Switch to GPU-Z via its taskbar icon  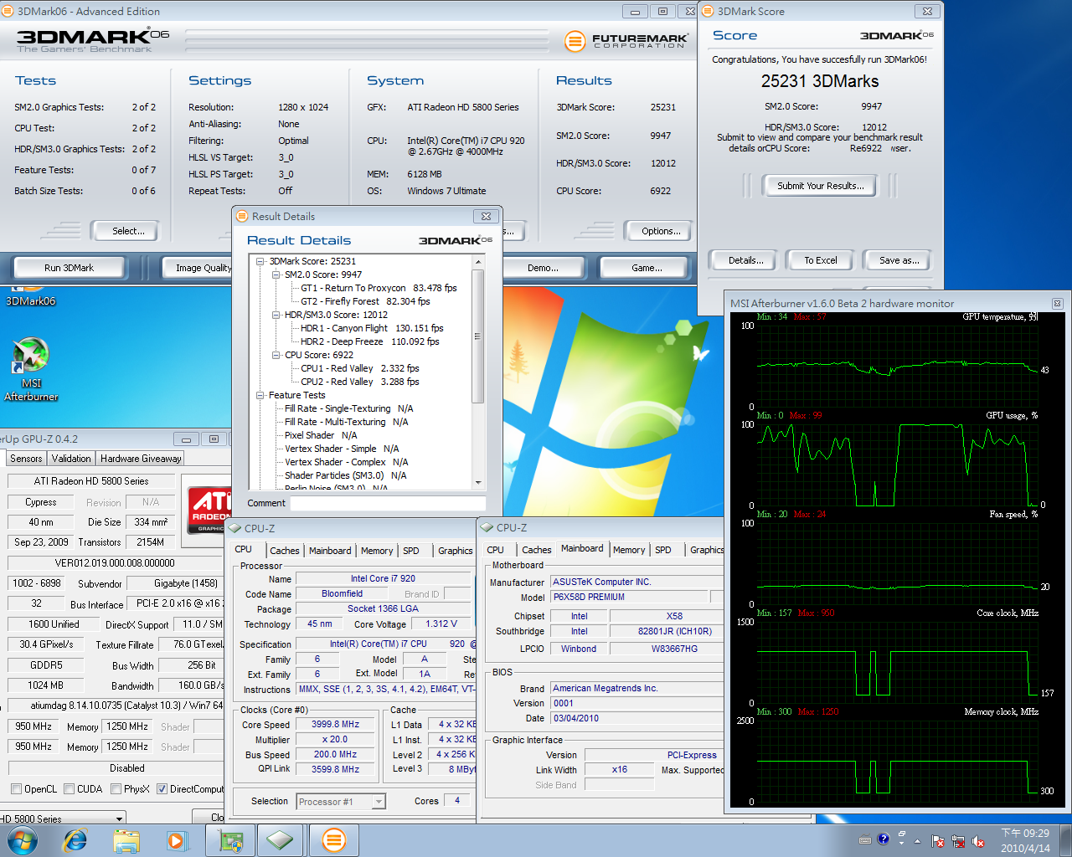[x=230, y=839]
